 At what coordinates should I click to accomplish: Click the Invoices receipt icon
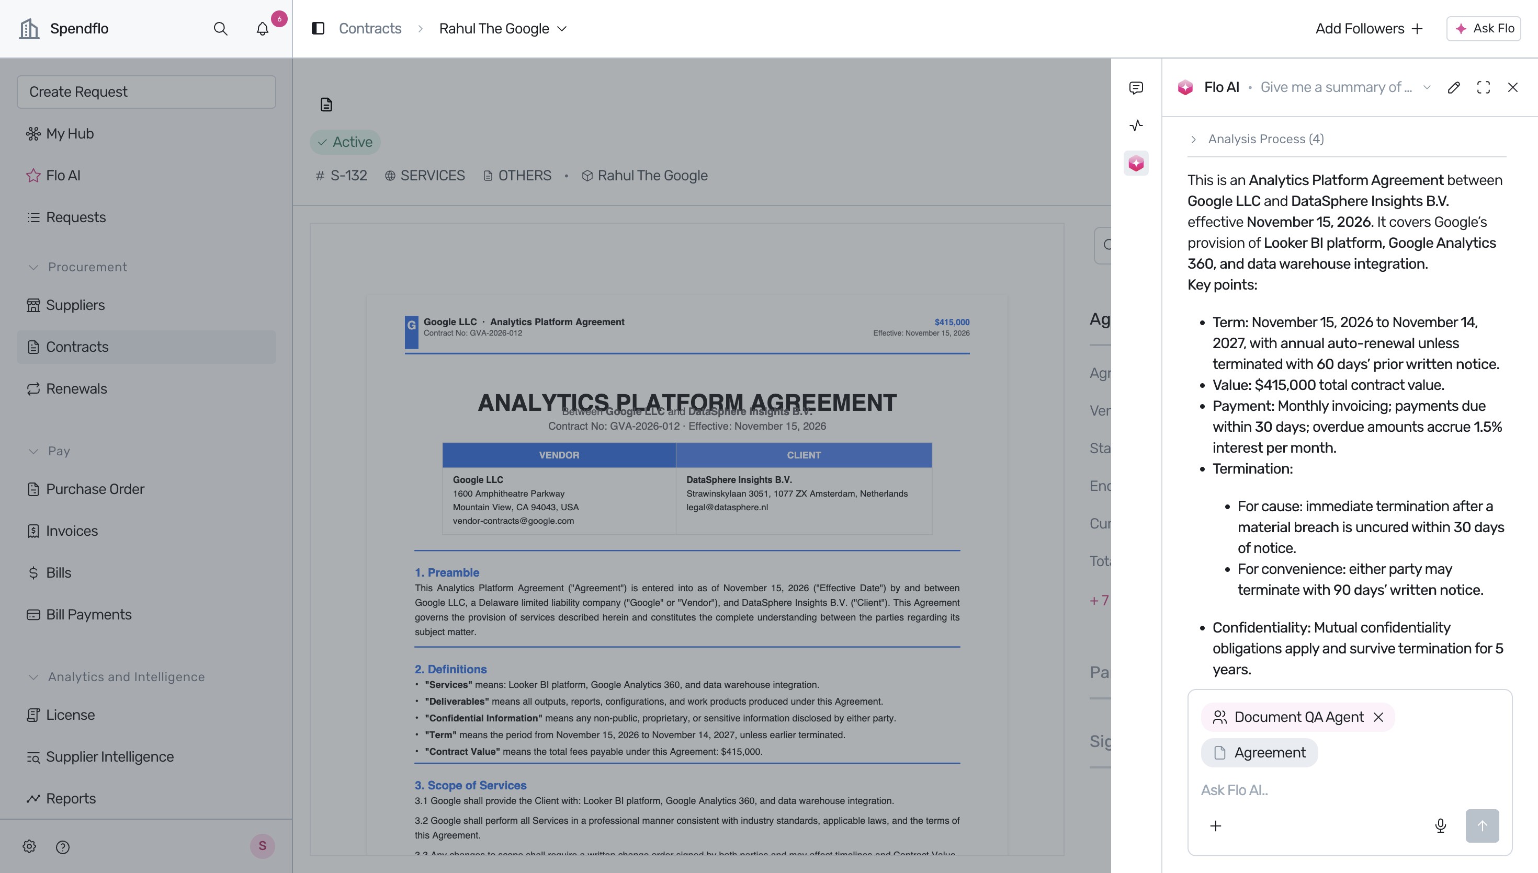click(33, 531)
